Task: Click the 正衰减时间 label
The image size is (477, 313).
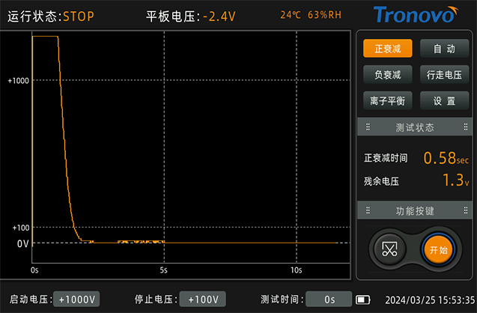Action: coord(386,158)
